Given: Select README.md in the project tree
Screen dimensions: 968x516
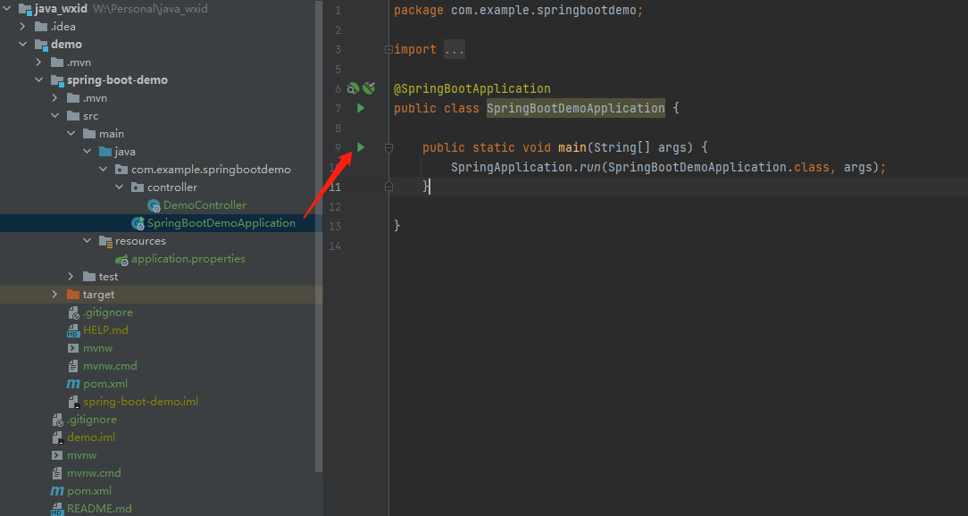Looking at the screenshot, I should click(x=99, y=509).
